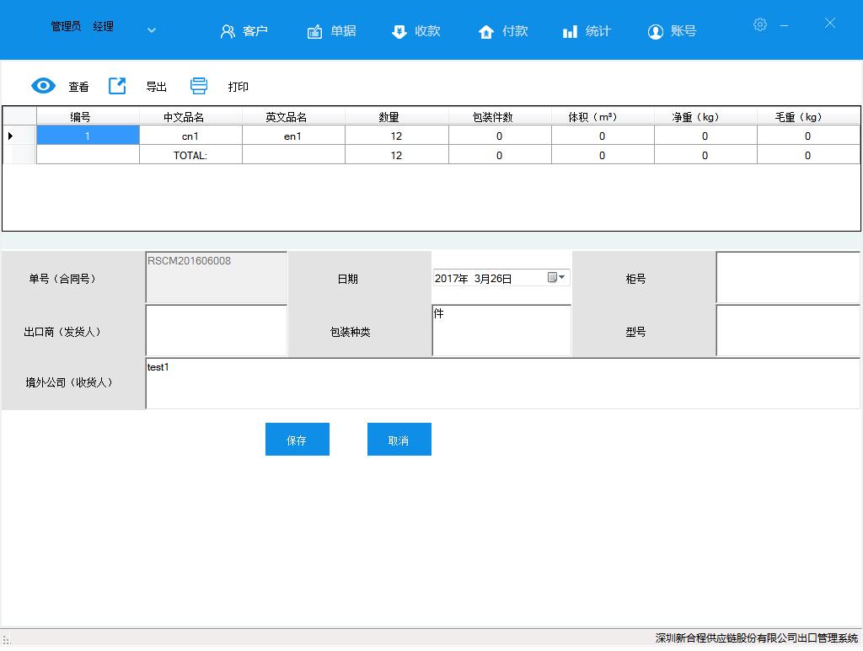863x651 pixels.
Task: Click the 净重（kg）column header
Action: [705, 116]
